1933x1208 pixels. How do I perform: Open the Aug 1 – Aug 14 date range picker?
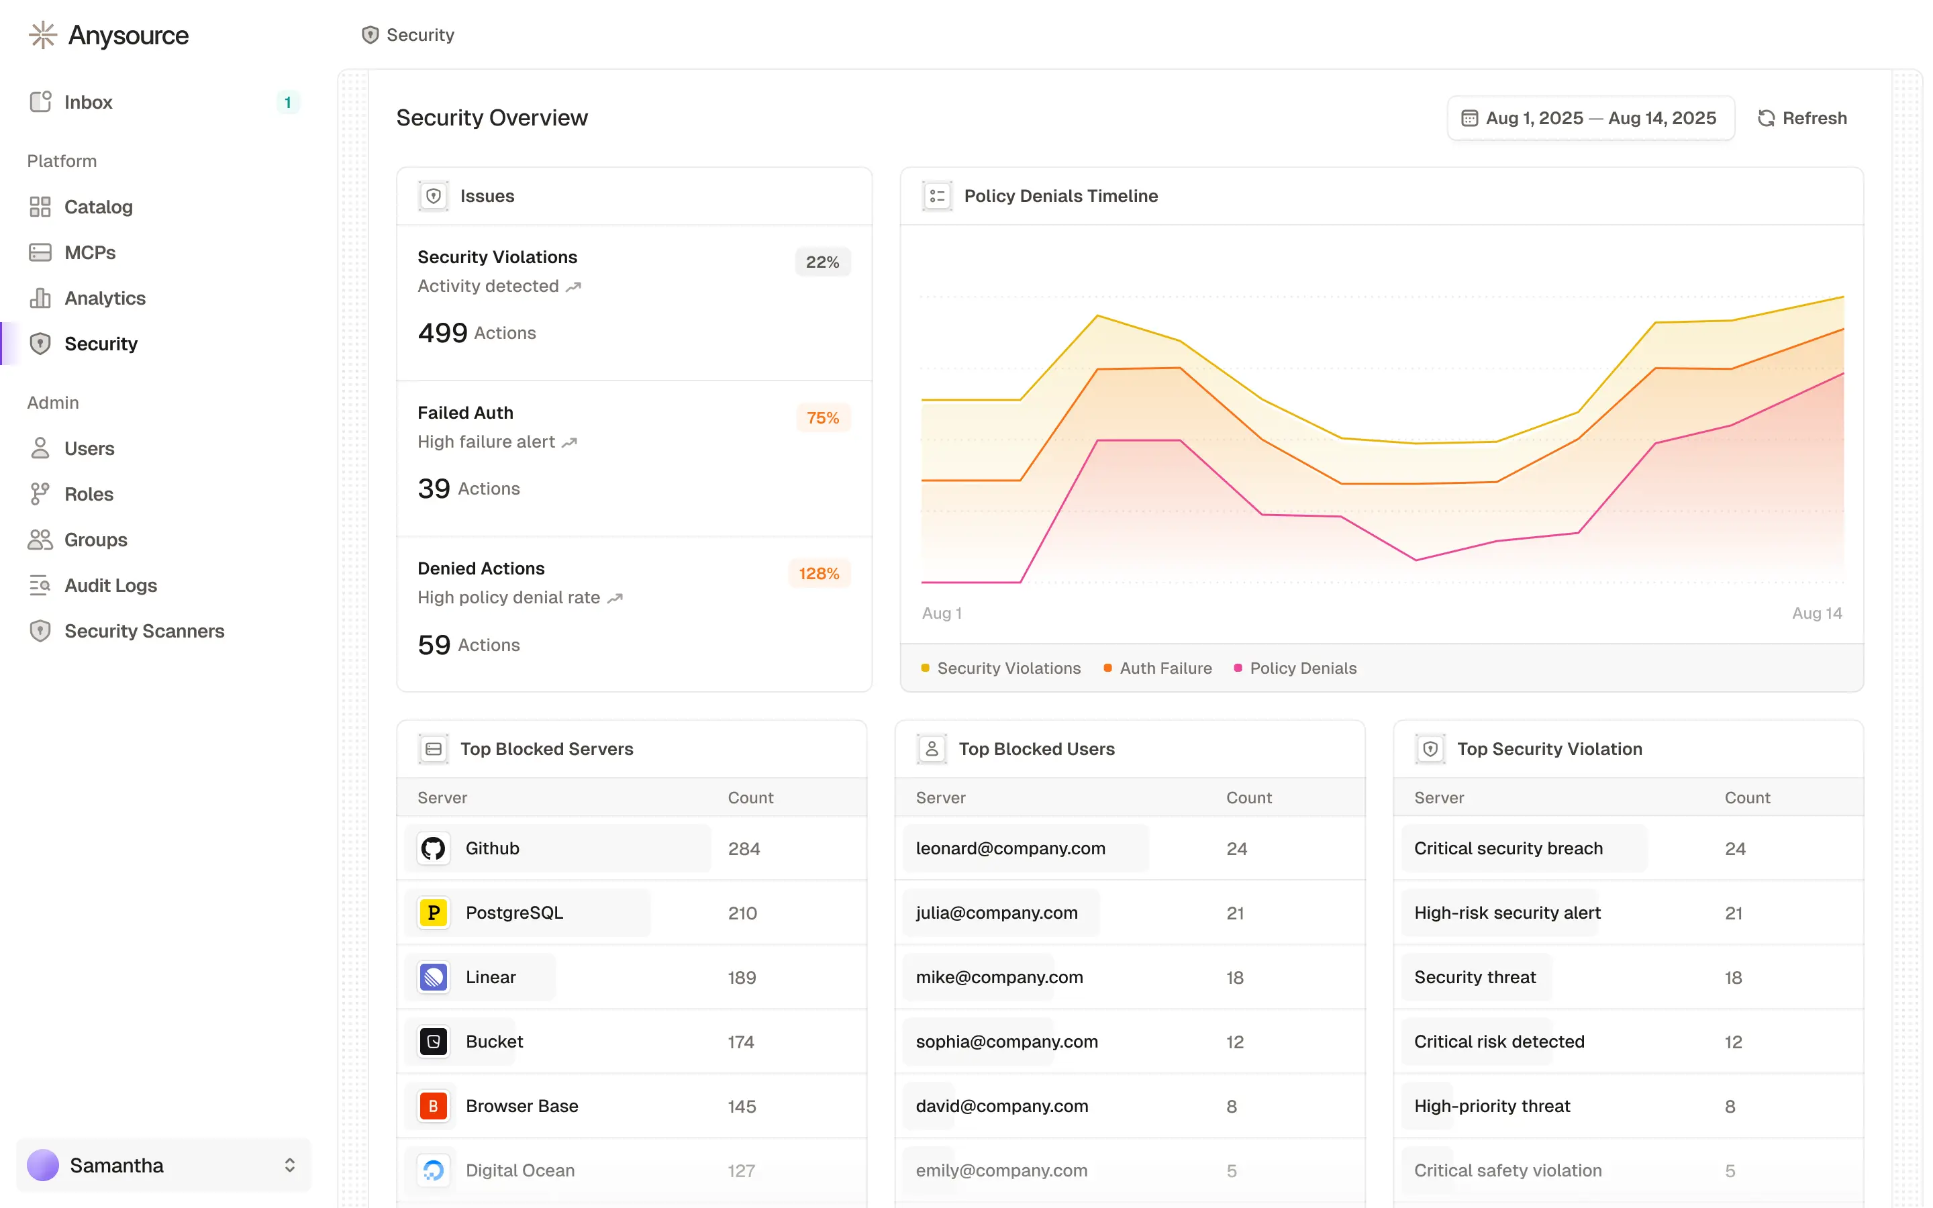coord(1590,118)
